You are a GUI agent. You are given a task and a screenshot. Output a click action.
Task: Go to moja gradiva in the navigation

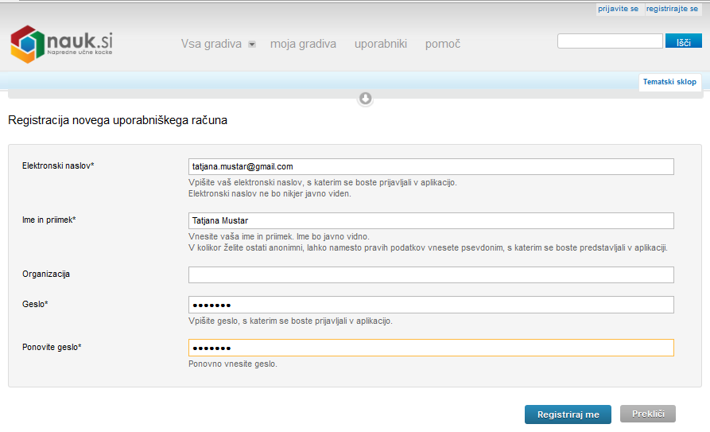pos(303,44)
